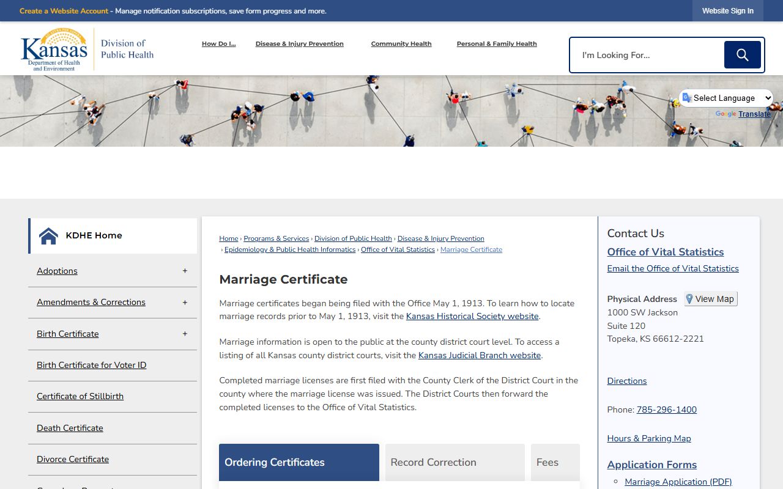Viewport: 783px width, 489px height.
Task: Open Disease & Injury Prevention menu
Action: coord(300,44)
